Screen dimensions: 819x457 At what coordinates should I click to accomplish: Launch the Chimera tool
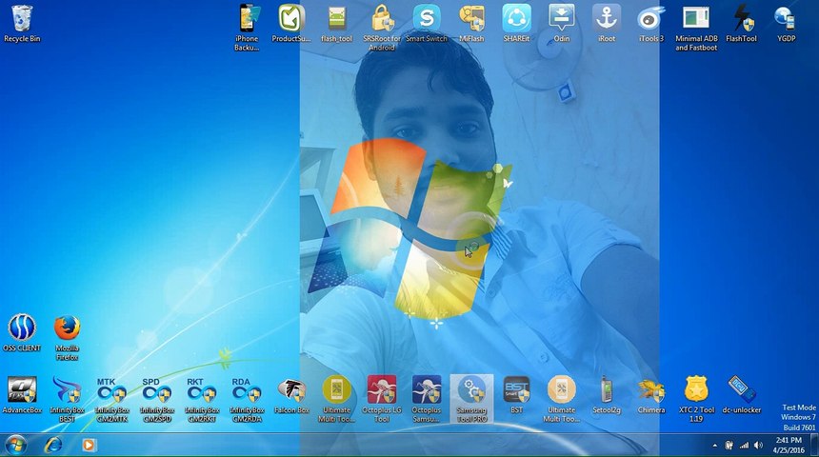pos(651,390)
